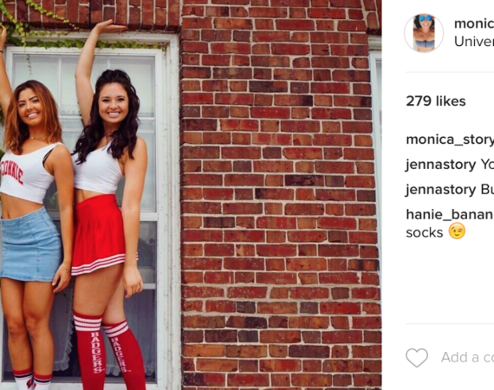The width and height of the screenshot is (494, 390).
Task: Click the heart like icon
Action: pyautogui.click(x=417, y=358)
